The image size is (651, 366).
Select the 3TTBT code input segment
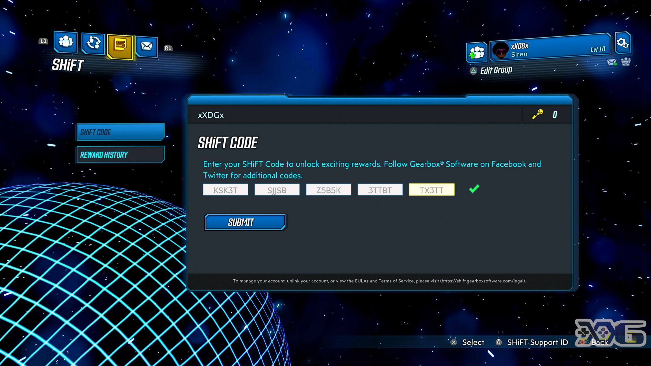[x=379, y=189]
